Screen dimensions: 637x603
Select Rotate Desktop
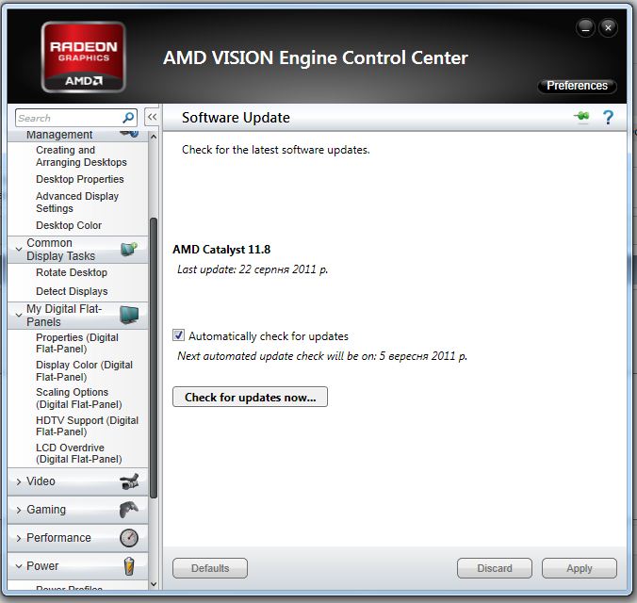point(72,272)
